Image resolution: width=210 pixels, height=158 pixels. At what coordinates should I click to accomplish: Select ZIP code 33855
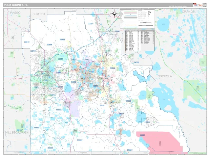click(147, 122)
